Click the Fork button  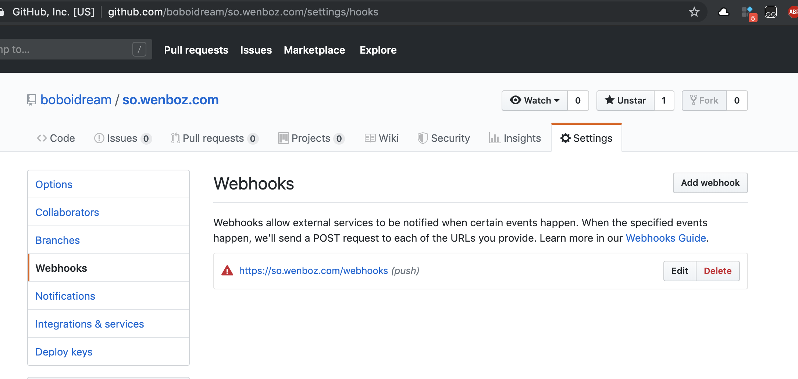704,100
